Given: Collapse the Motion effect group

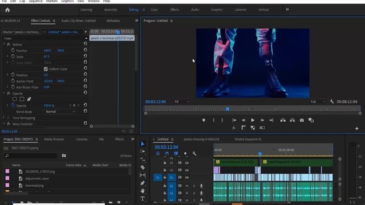Looking at the screenshot, I should [4, 44].
